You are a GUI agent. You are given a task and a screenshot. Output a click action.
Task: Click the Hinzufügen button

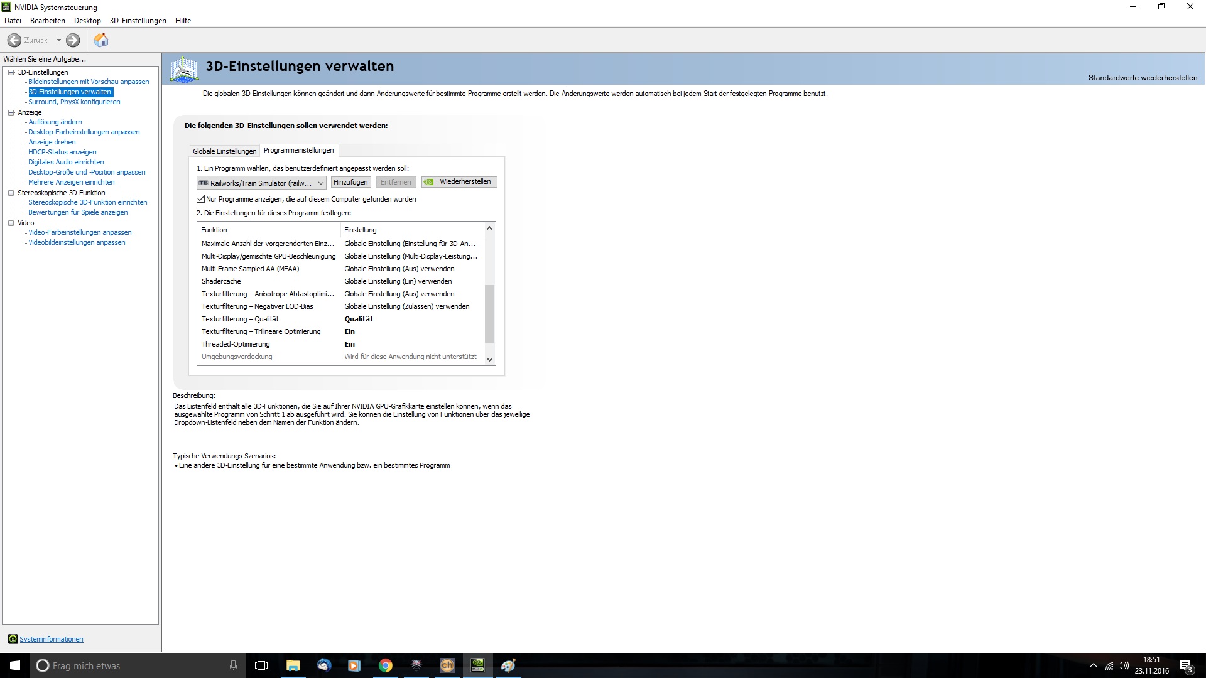click(350, 182)
